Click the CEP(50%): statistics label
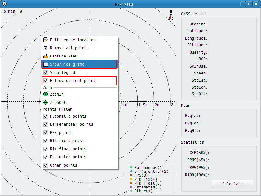 [x=200, y=153]
